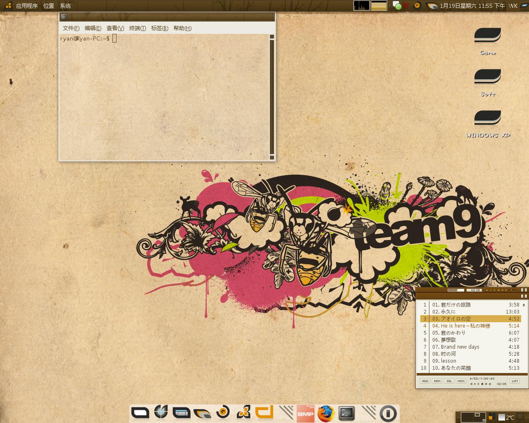Click the terminal scrollbar up arrow
The height and width of the screenshot is (423, 529).
click(x=272, y=37)
